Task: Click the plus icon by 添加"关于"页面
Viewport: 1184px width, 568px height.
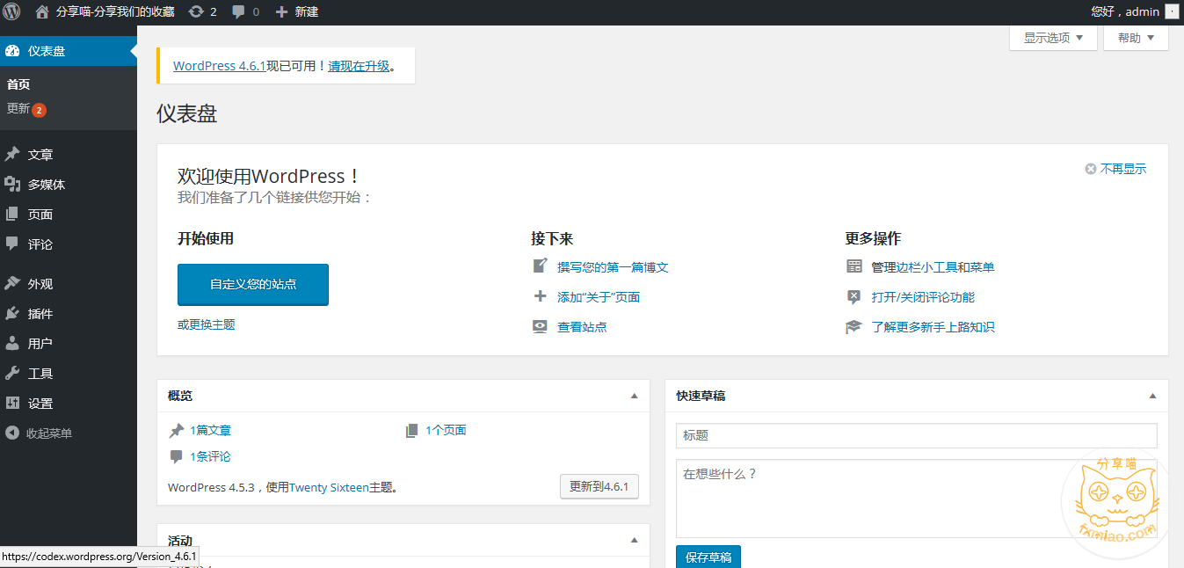Action: tap(541, 296)
